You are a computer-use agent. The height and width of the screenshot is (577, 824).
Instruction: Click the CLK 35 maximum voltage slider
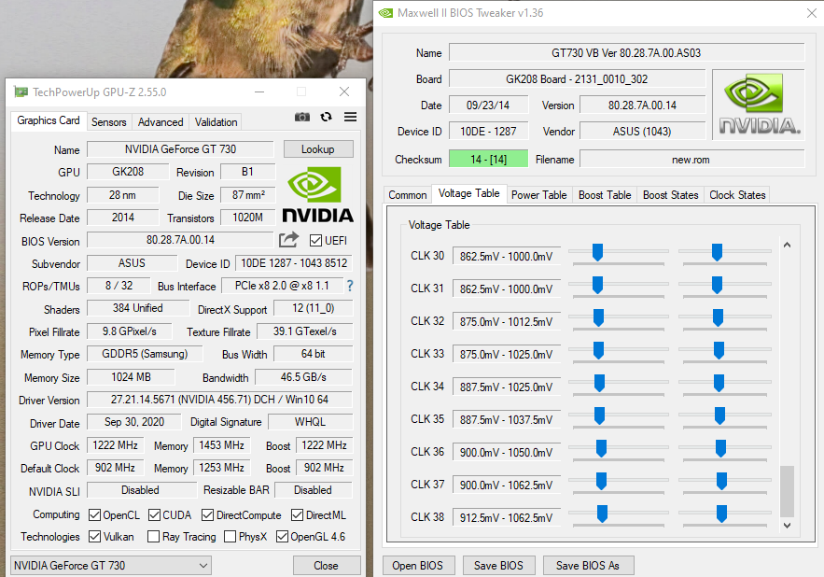719,415
